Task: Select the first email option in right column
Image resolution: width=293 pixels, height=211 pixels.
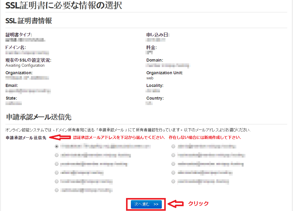Action: 173,146
